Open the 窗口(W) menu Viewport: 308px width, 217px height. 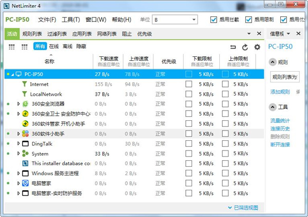(x=96, y=19)
